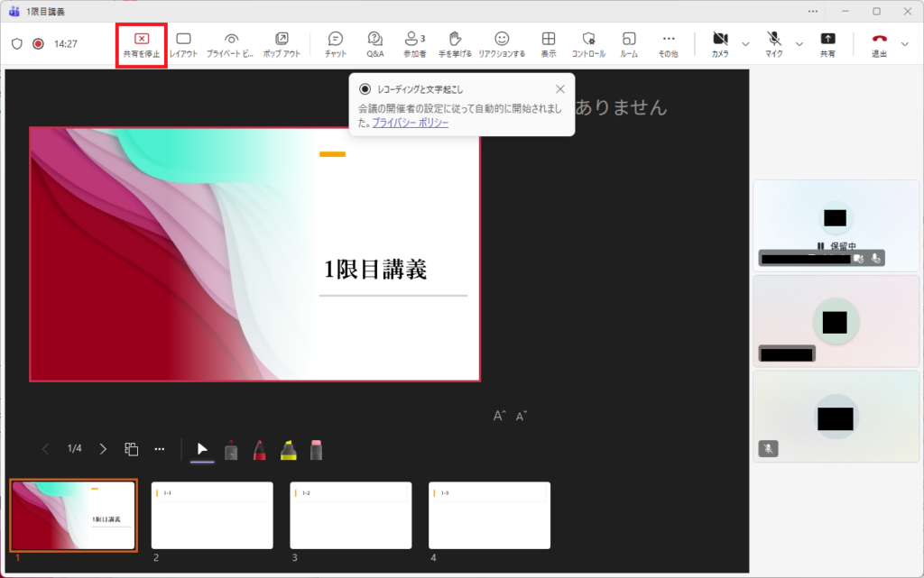Open the reactions (リアクションする) menu
Screen dimensions: 924x578
502,44
